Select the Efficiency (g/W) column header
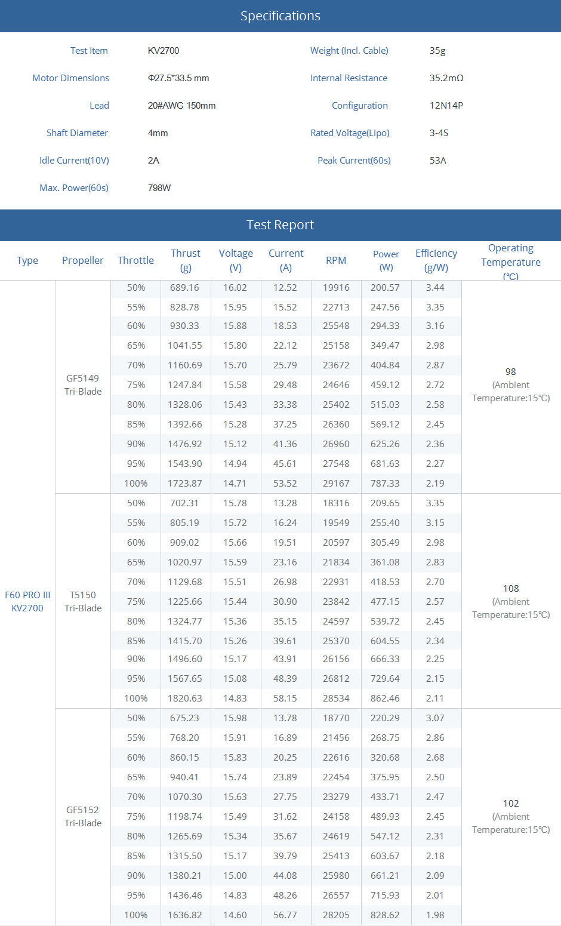 tap(436, 260)
